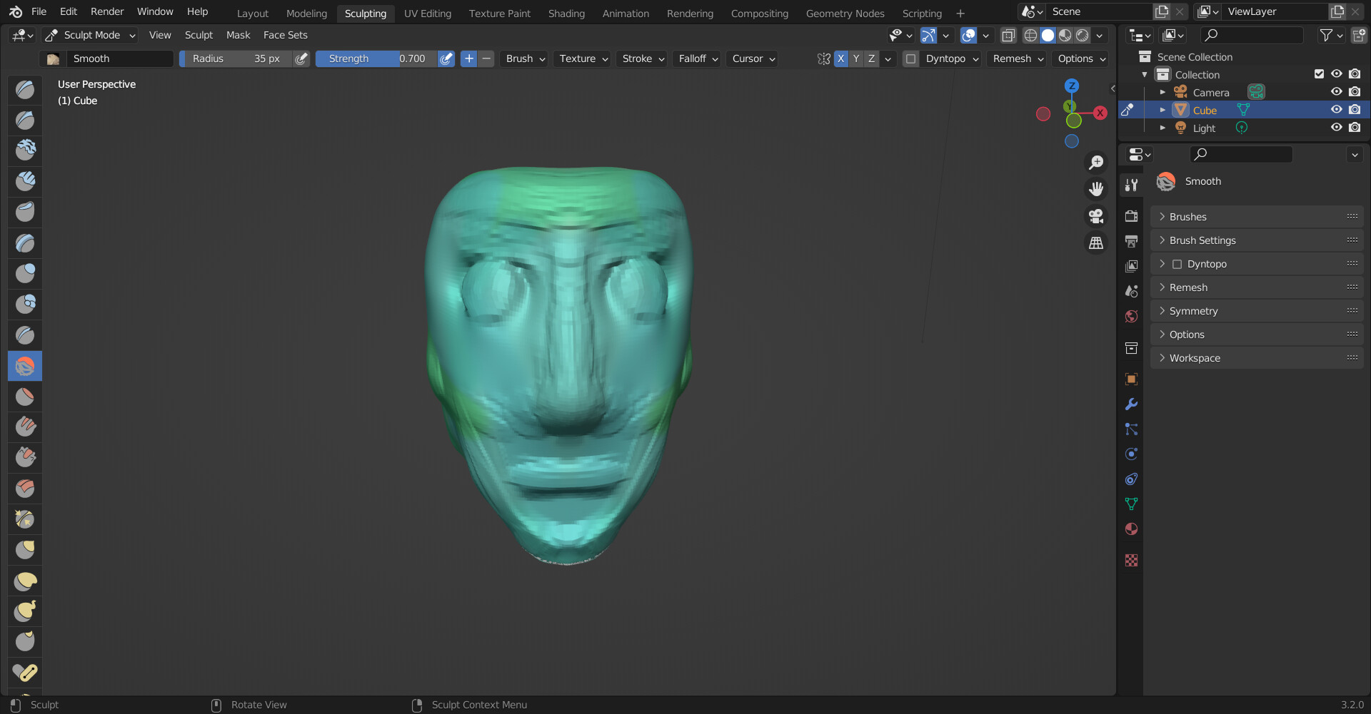
Task: Switch to the Shading workspace tab
Action: [566, 13]
